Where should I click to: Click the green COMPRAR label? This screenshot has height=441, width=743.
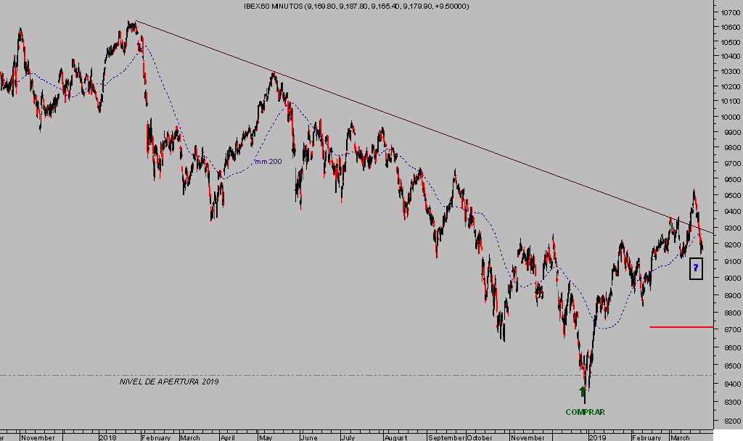[x=586, y=412]
